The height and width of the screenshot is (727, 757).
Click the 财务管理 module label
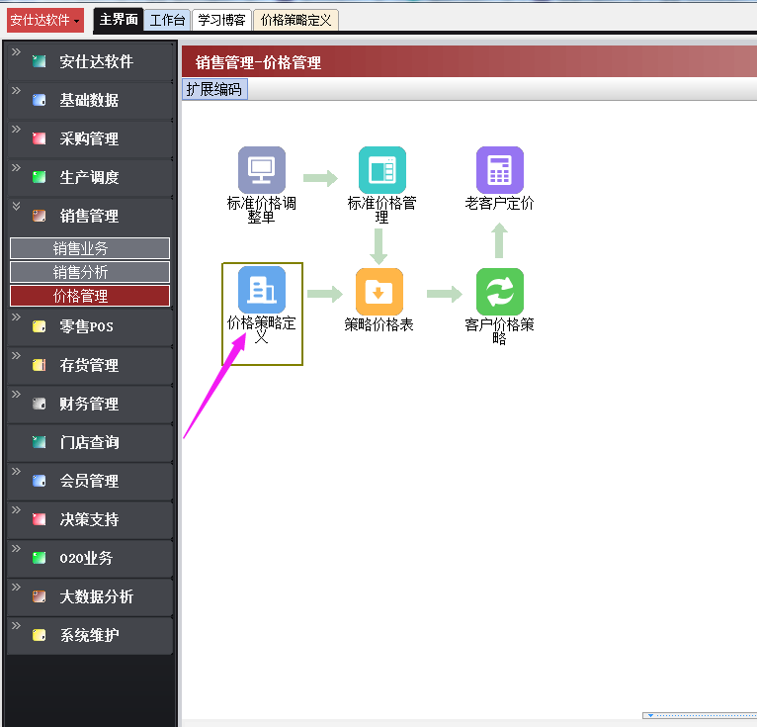click(x=89, y=404)
